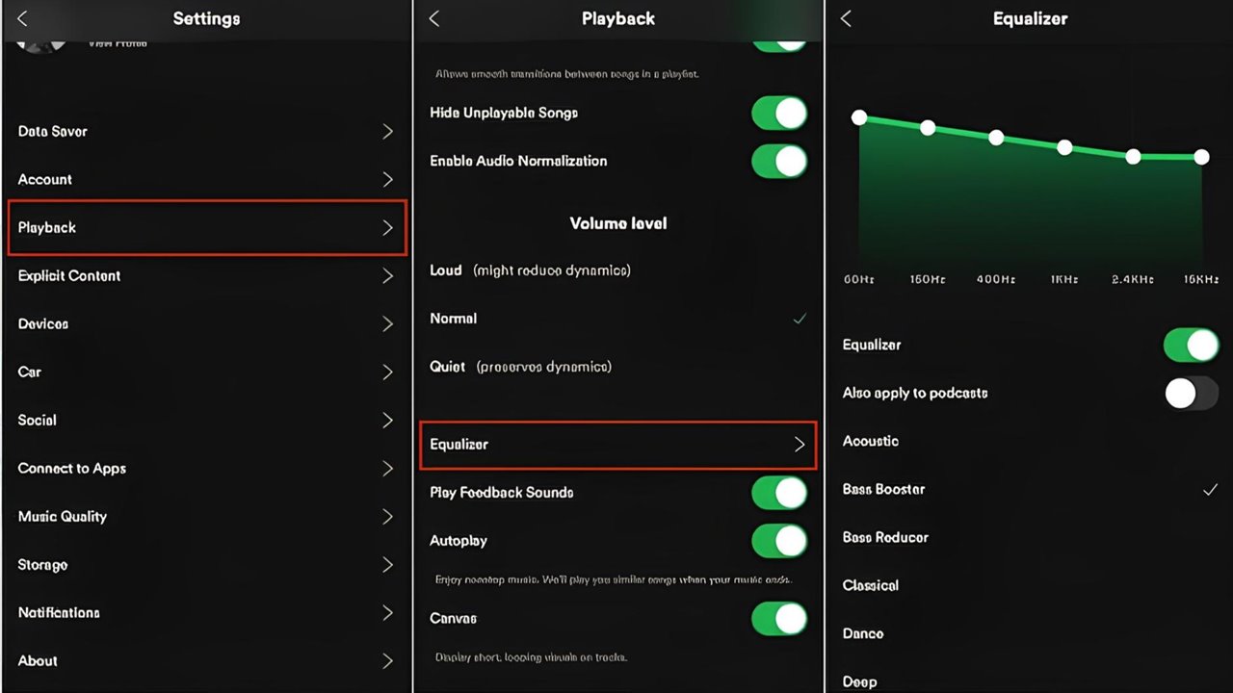Choose the Classical equalizer preset

point(871,585)
